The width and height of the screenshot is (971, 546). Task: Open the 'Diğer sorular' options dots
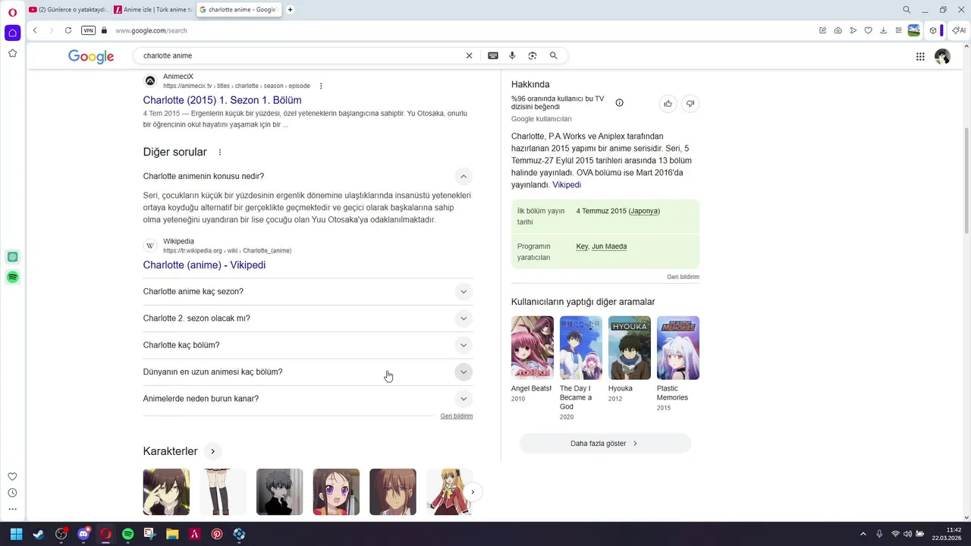pyautogui.click(x=220, y=152)
